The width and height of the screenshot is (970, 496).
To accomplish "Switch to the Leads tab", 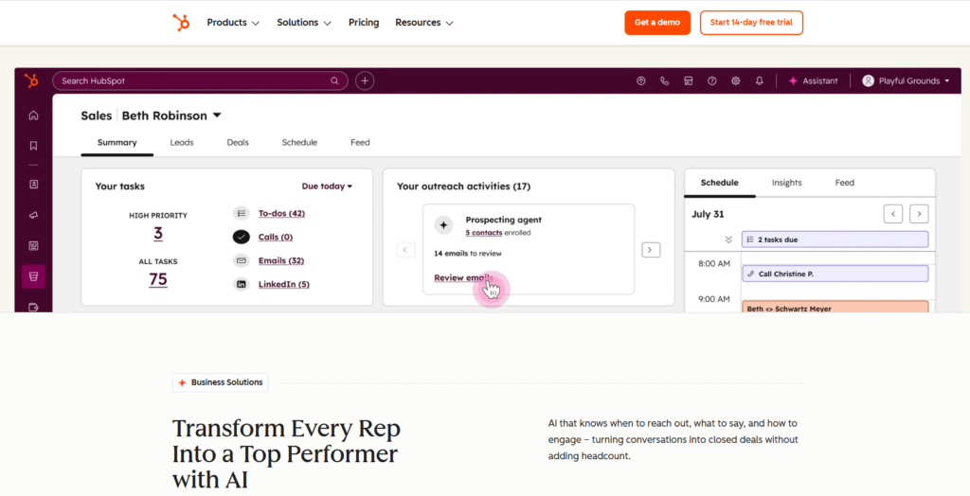I will pos(182,142).
